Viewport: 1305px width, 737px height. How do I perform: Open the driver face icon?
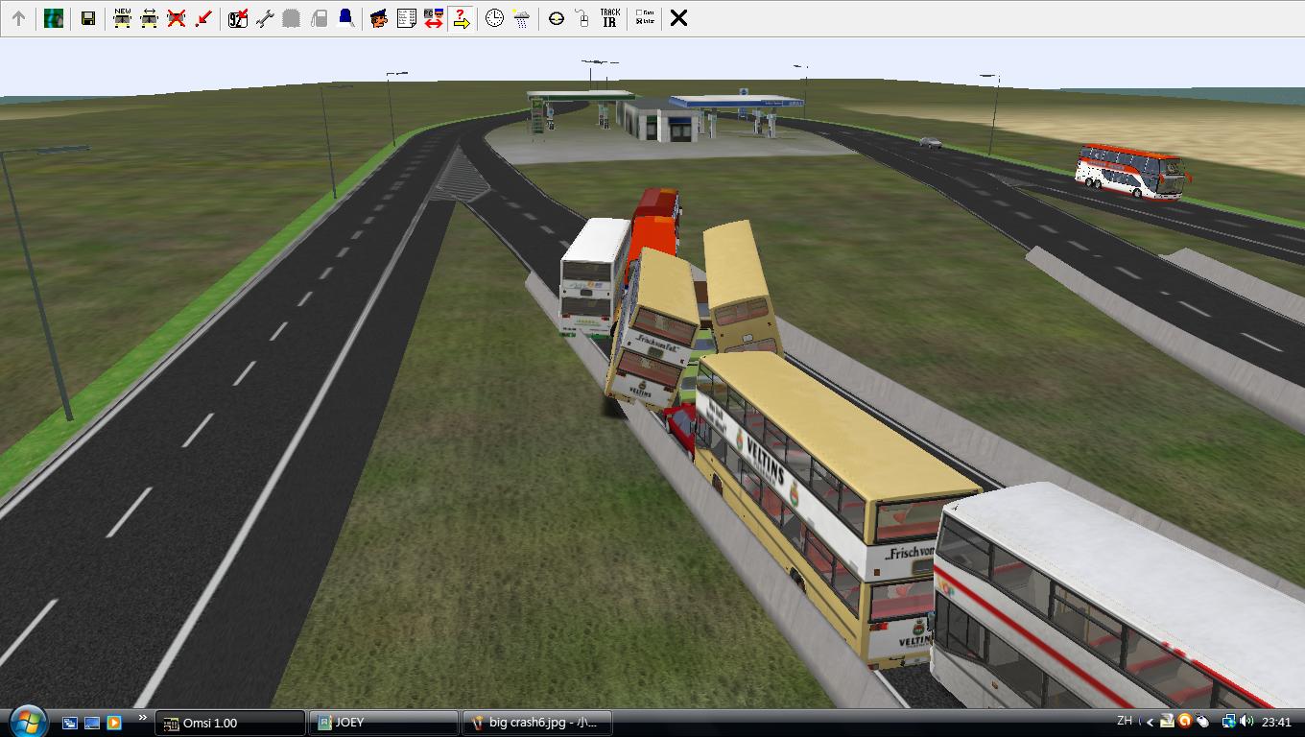point(379,18)
